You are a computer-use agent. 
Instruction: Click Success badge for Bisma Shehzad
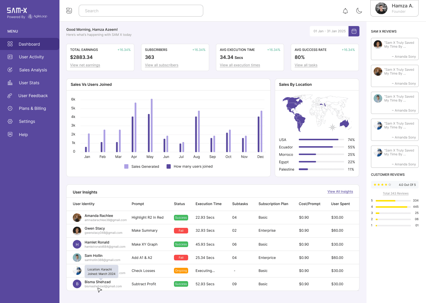[x=181, y=284]
